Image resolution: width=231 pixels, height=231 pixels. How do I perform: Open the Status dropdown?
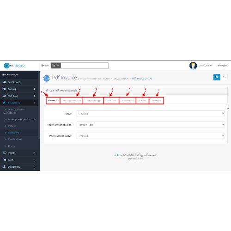(151, 114)
